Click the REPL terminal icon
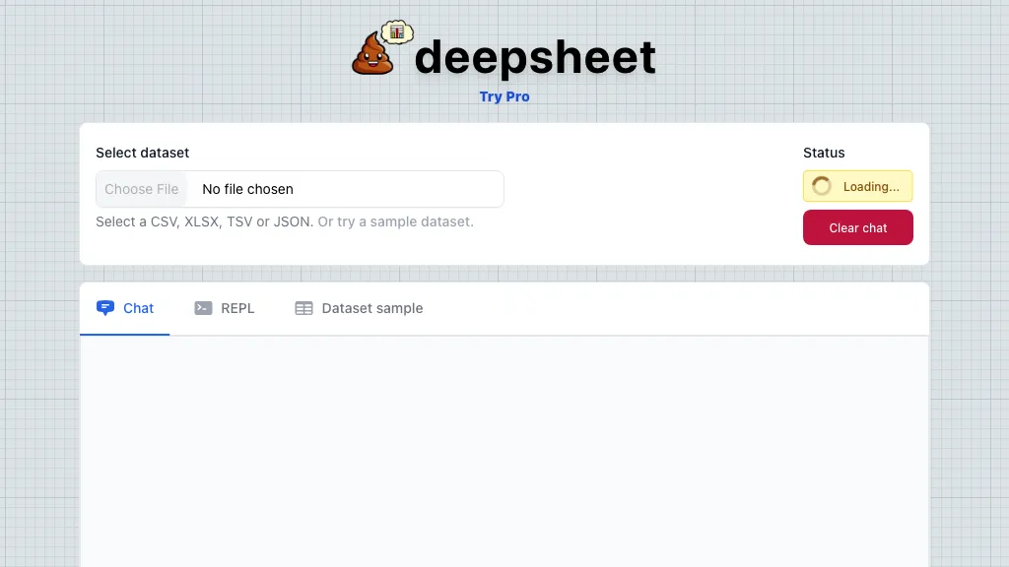1009x567 pixels. (202, 307)
